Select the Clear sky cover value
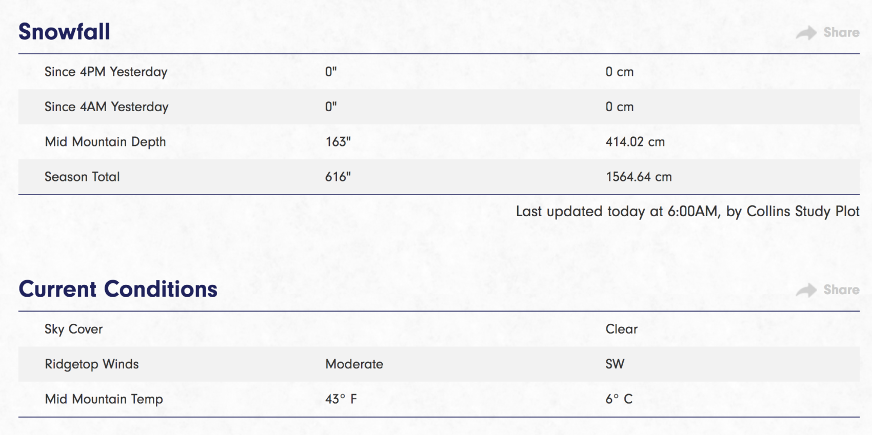 622,329
